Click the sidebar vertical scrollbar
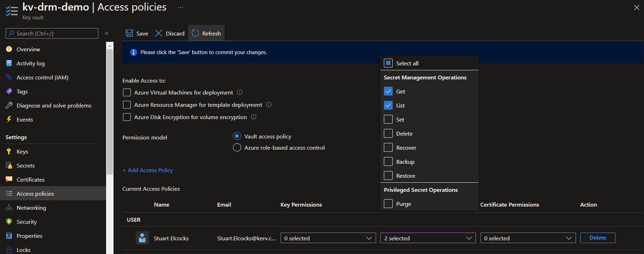The image size is (644, 254). tap(110, 112)
